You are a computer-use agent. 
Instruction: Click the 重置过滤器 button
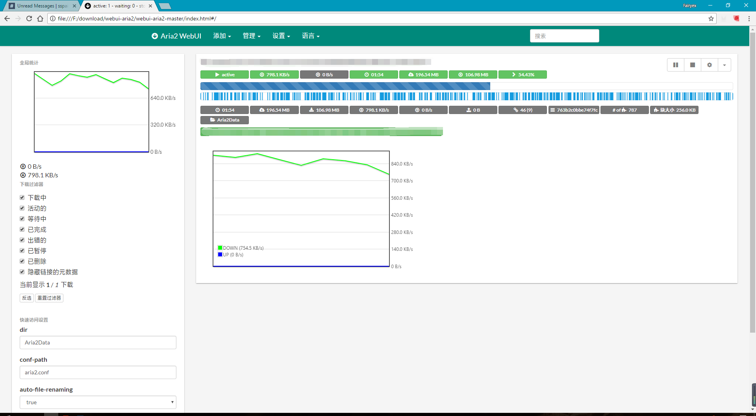(x=49, y=298)
